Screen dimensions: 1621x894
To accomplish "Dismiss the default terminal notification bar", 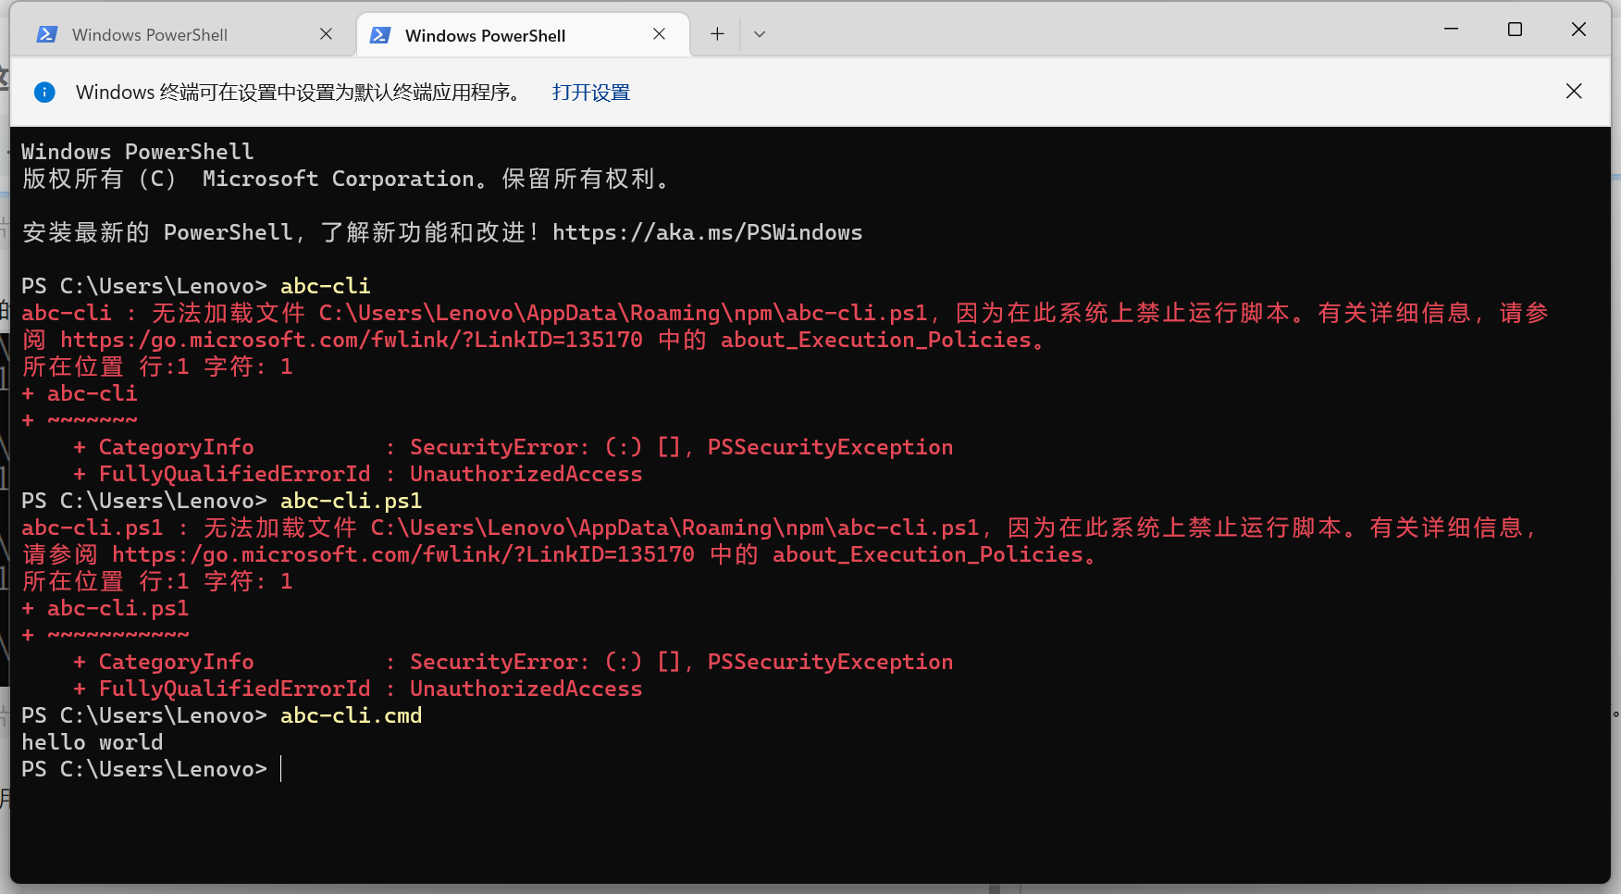I will [x=1574, y=91].
